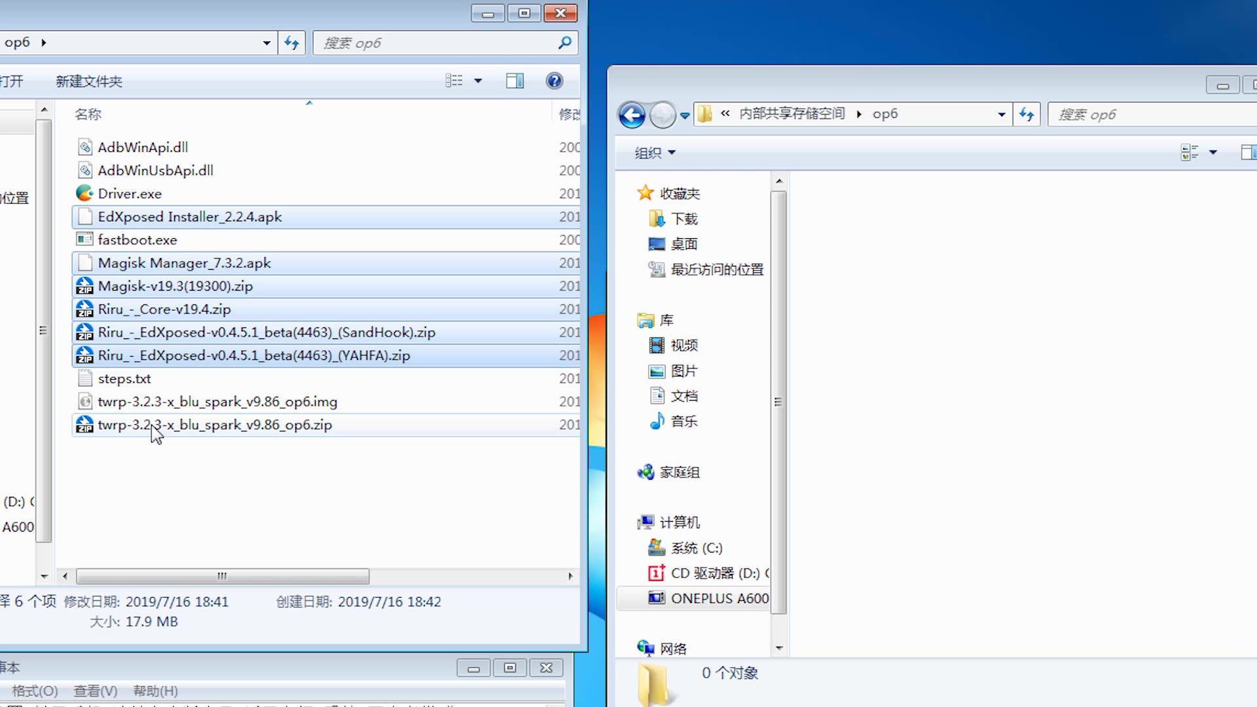Open view options dropdown in left window
Image resolution: width=1257 pixels, height=707 pixels.
coord(478,81)
